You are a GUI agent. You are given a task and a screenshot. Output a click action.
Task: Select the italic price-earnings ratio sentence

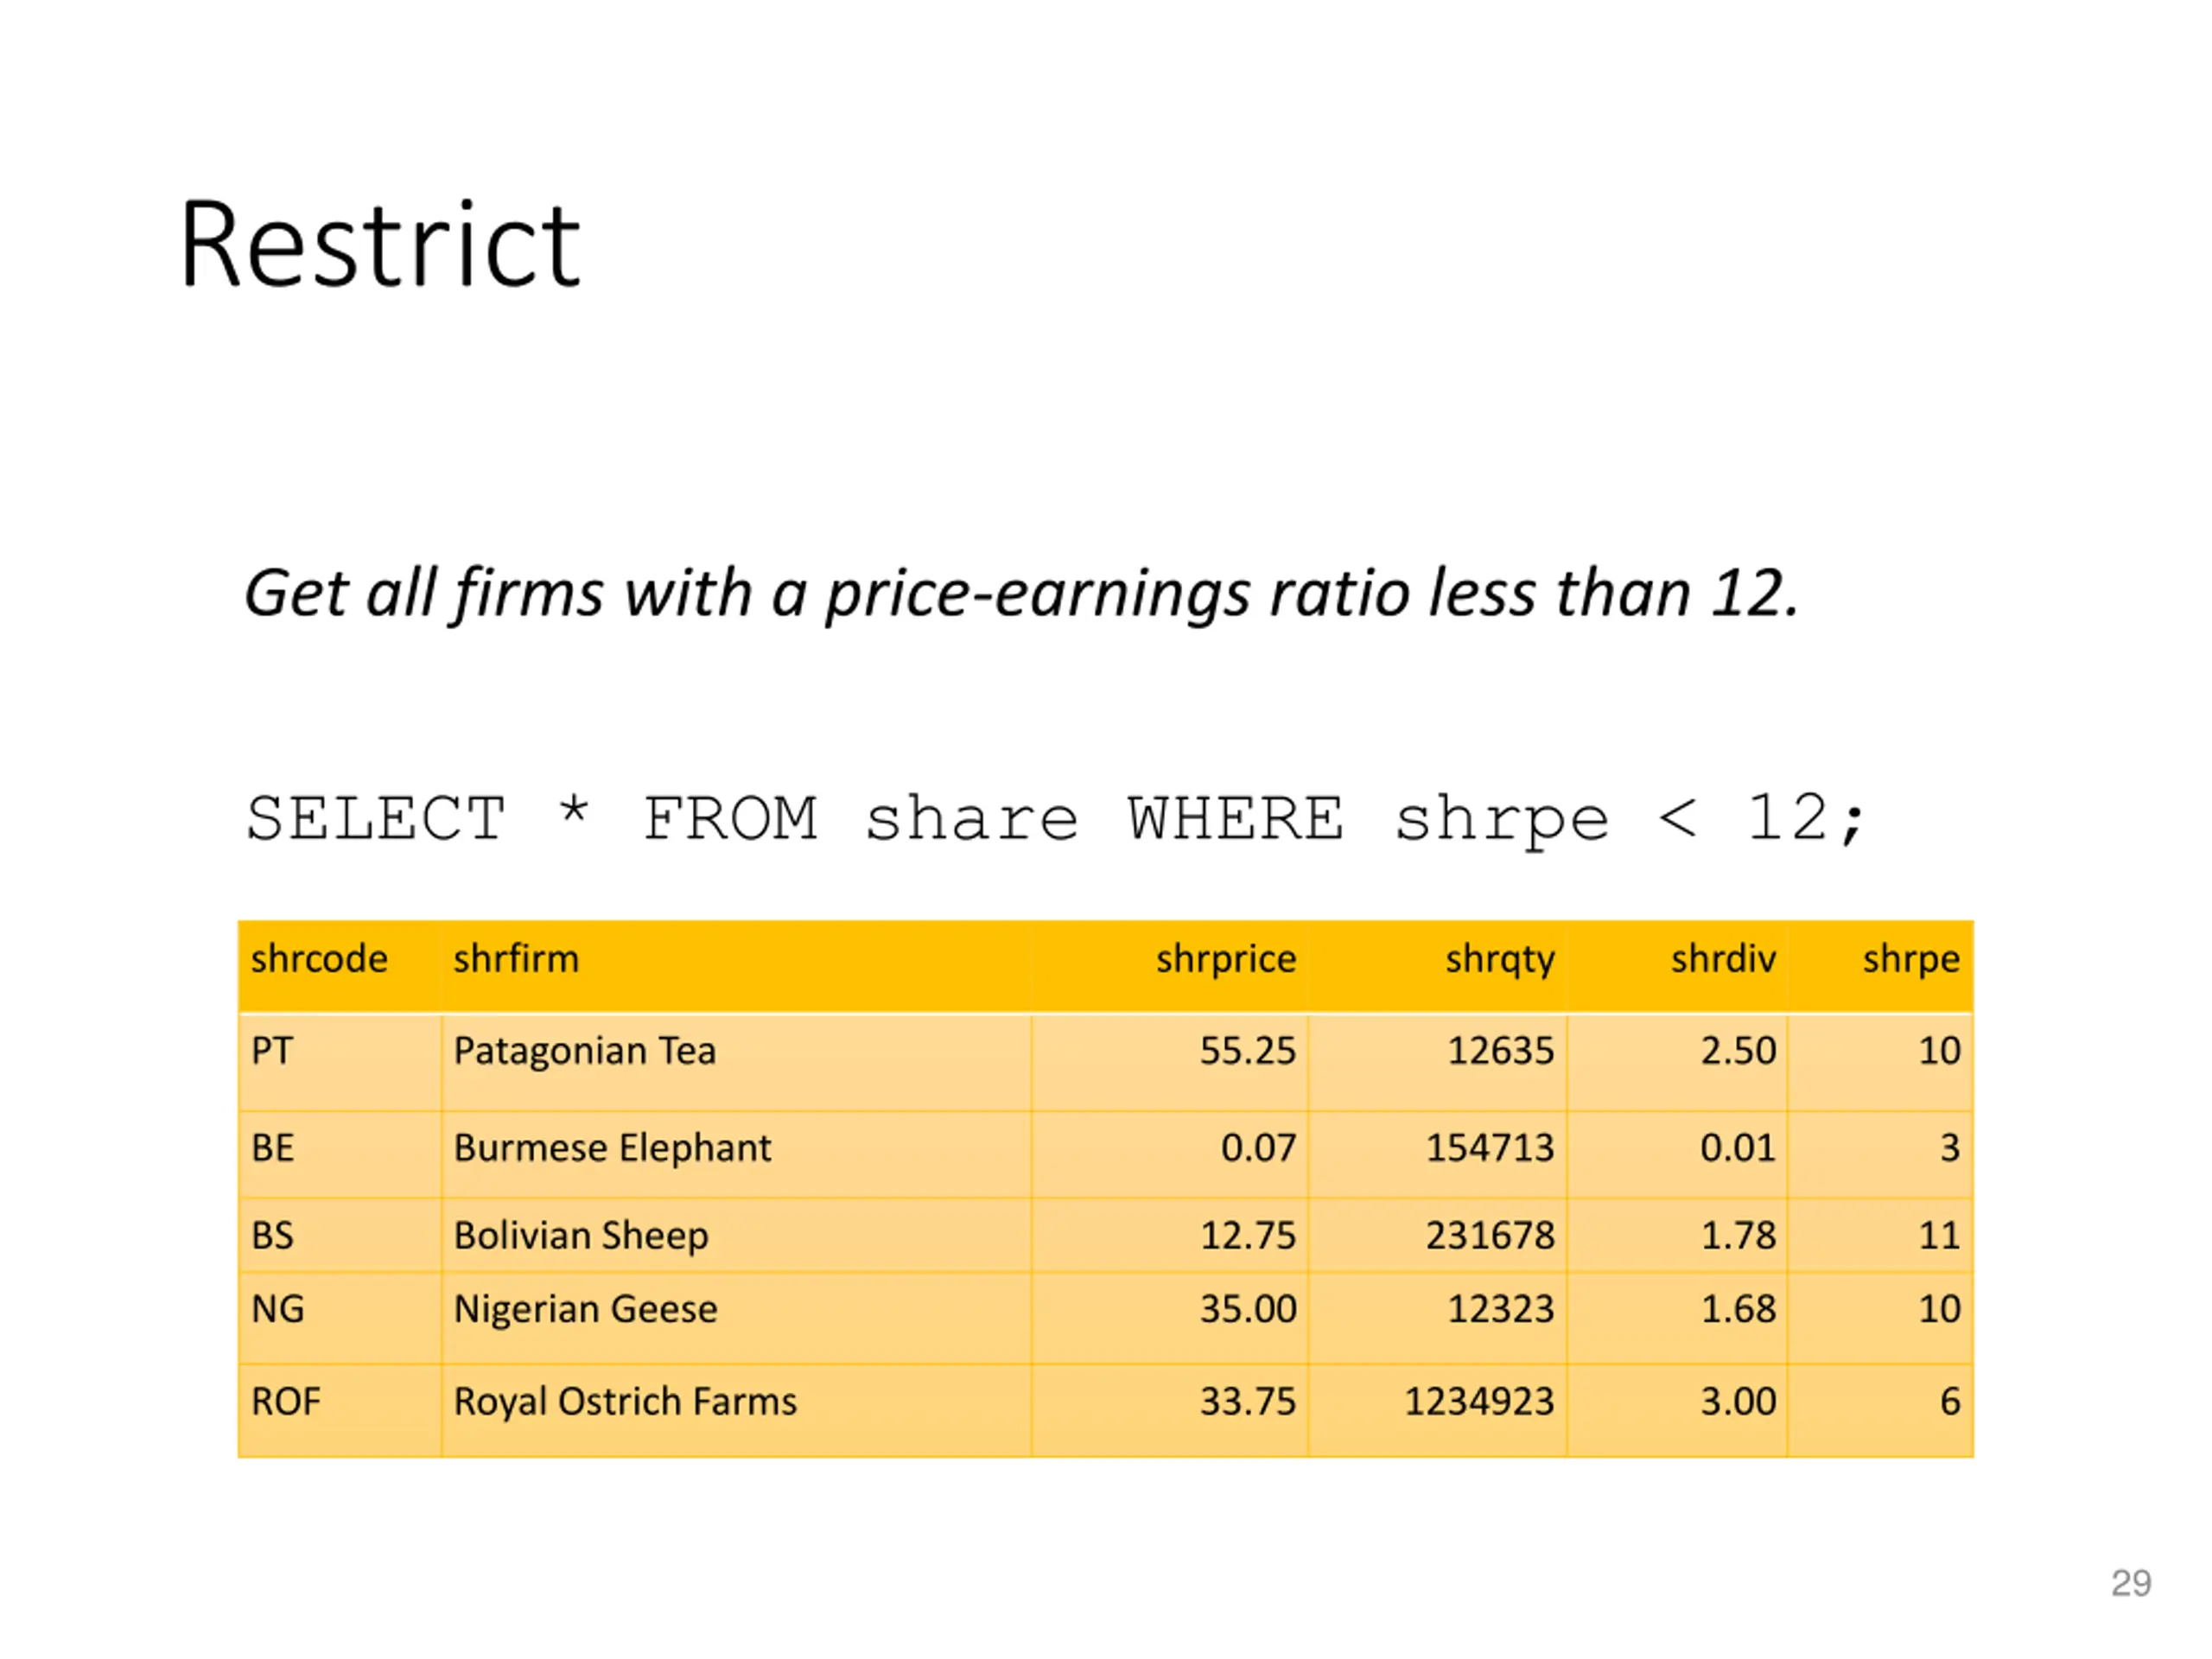(x=1021, y=593)
